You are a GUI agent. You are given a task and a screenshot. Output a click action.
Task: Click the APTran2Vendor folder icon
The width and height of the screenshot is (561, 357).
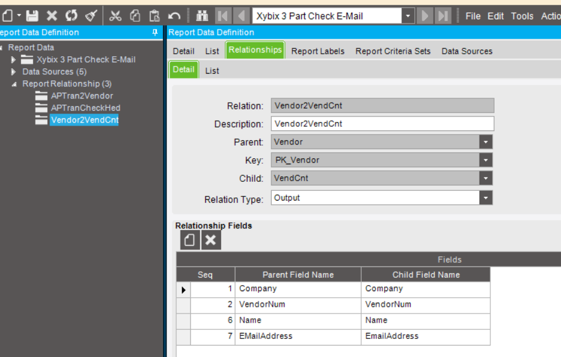tap(41, 96)
